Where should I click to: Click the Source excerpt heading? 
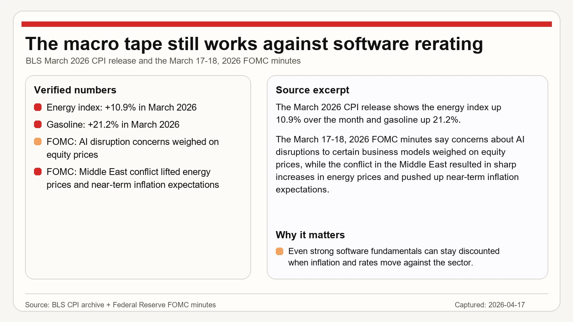coord(312,90)
